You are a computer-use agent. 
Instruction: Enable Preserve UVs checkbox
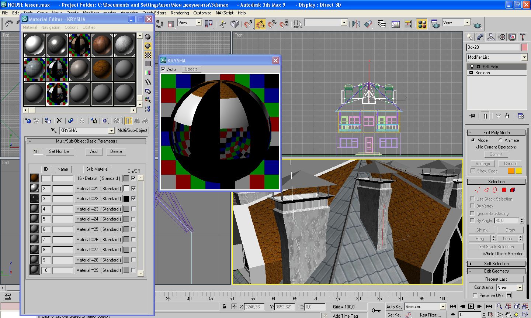pyautogui.click(x=475, y=295)
